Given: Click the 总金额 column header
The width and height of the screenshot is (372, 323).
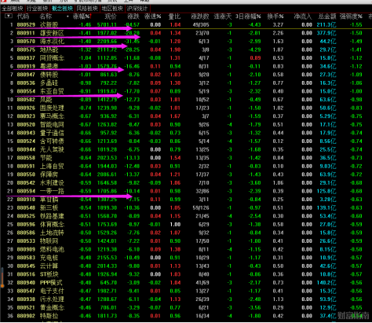Looking at the screenshot, I should pos(327,17).
